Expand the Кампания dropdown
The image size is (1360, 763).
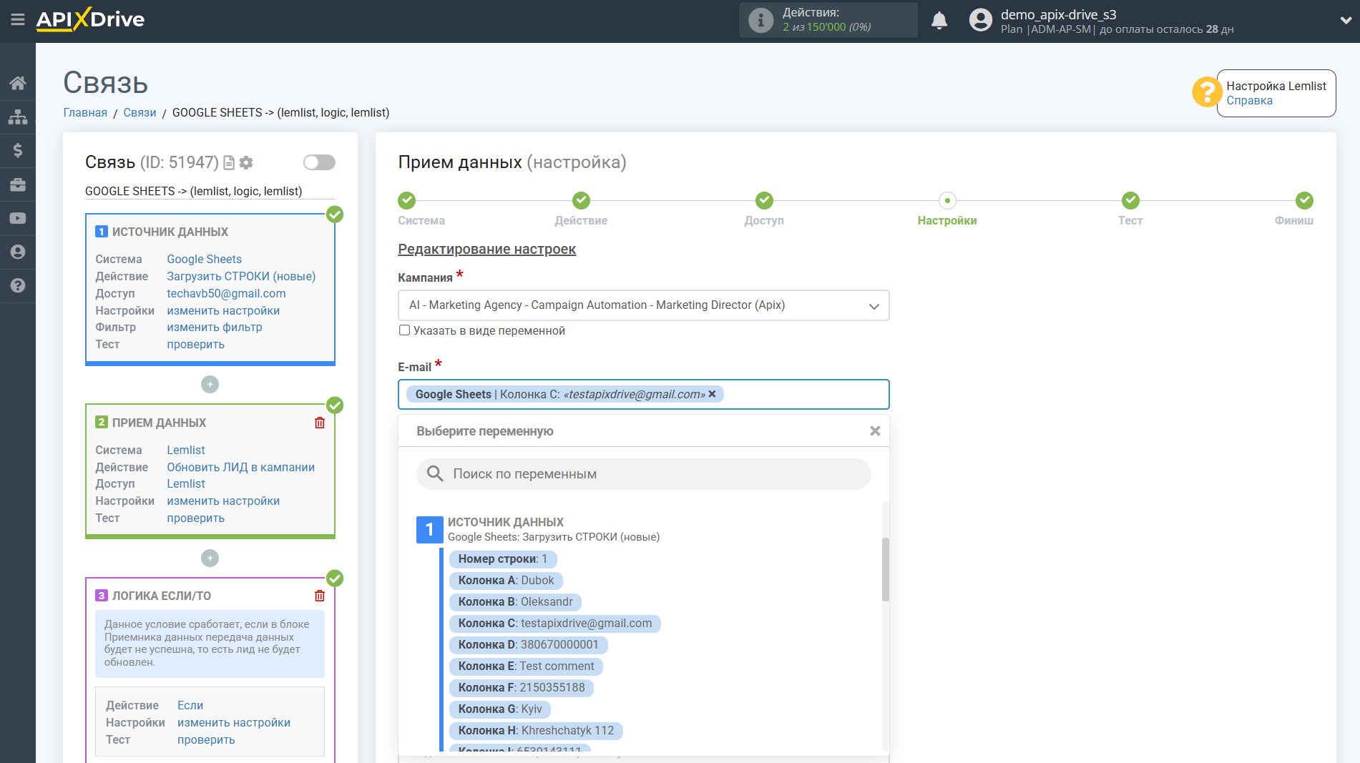click(x=643, y=305)
